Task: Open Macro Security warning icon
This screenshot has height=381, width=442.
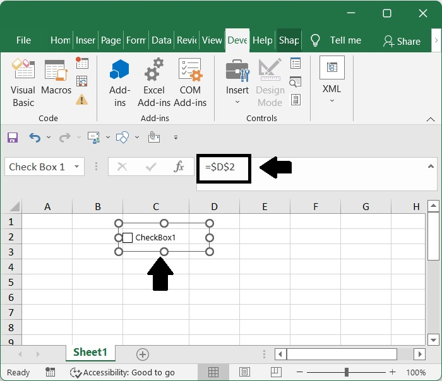Action: [81, 100]
